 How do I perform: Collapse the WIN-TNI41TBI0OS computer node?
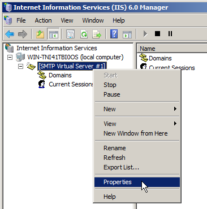click(x=10, y=57)
